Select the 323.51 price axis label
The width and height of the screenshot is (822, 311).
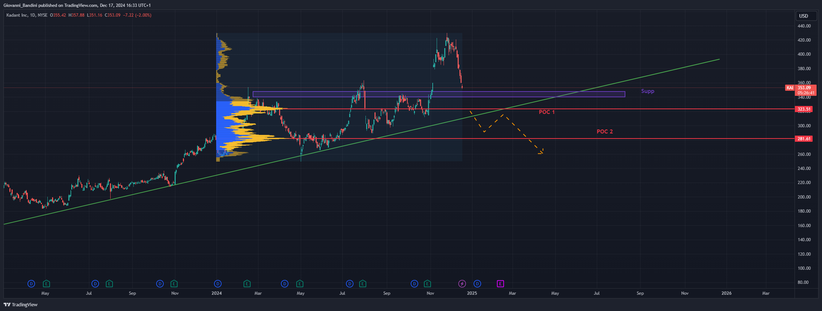pos(804,109)
